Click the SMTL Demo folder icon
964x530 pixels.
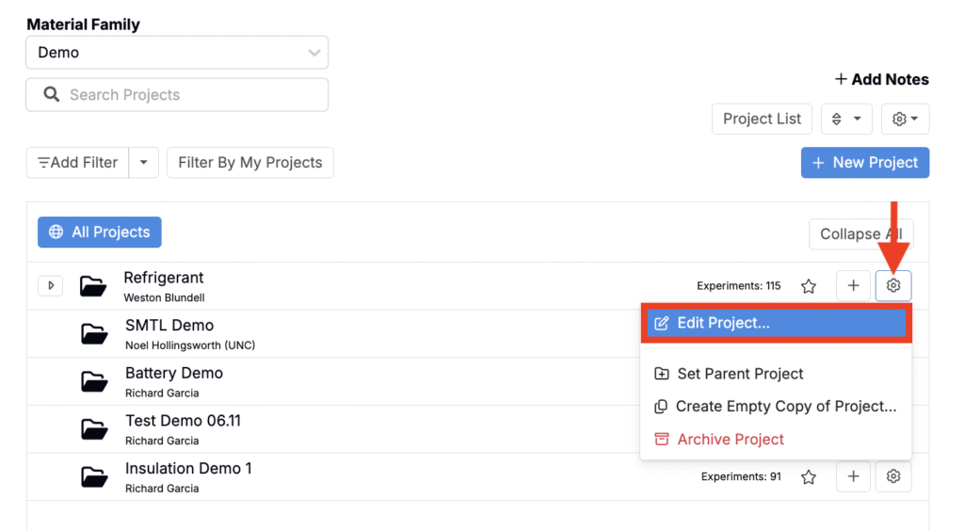point(94,334)
